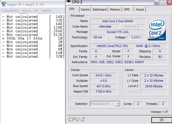Click the OK button in CPU-Z
Viewport: 172px width, 126px height.
pos(162,120)
